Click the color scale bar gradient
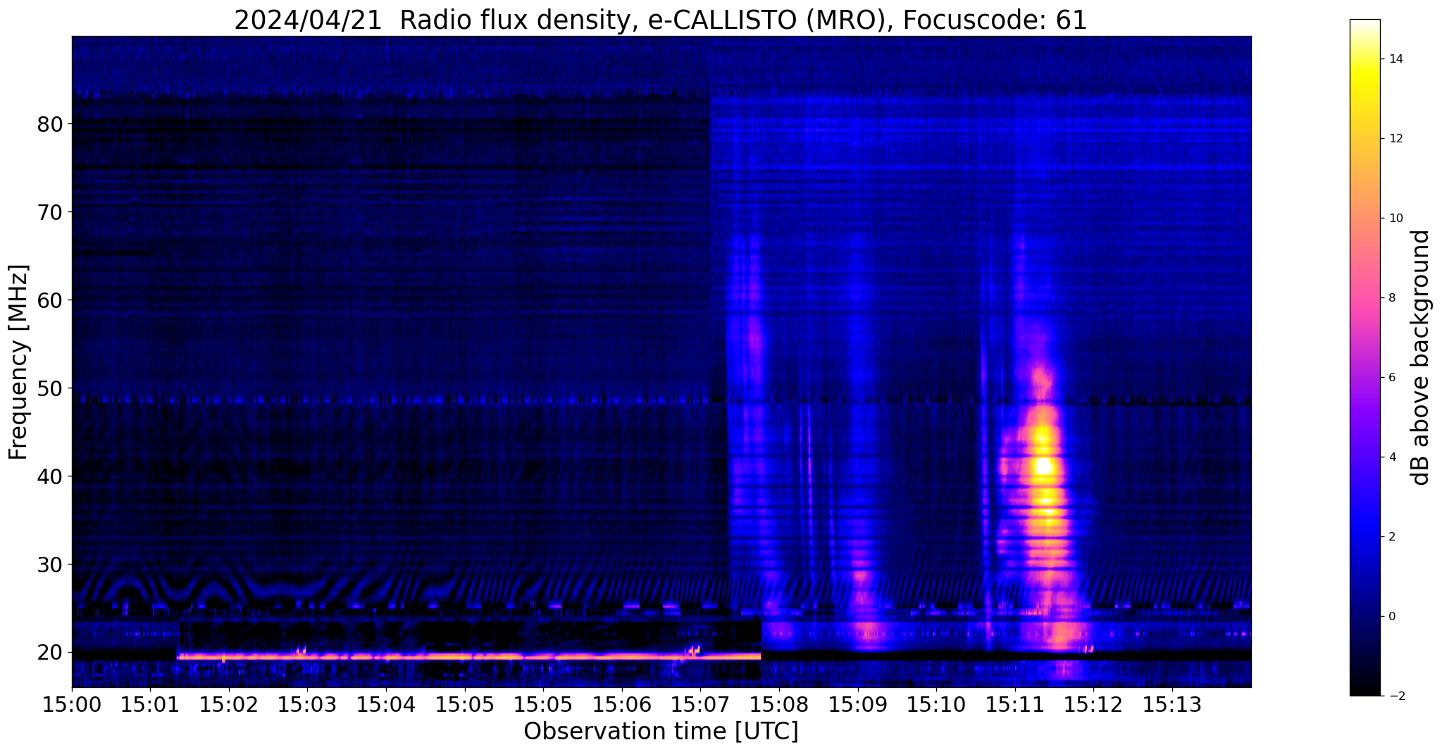The image size is (1442, 752). (x=1365, y=357)
